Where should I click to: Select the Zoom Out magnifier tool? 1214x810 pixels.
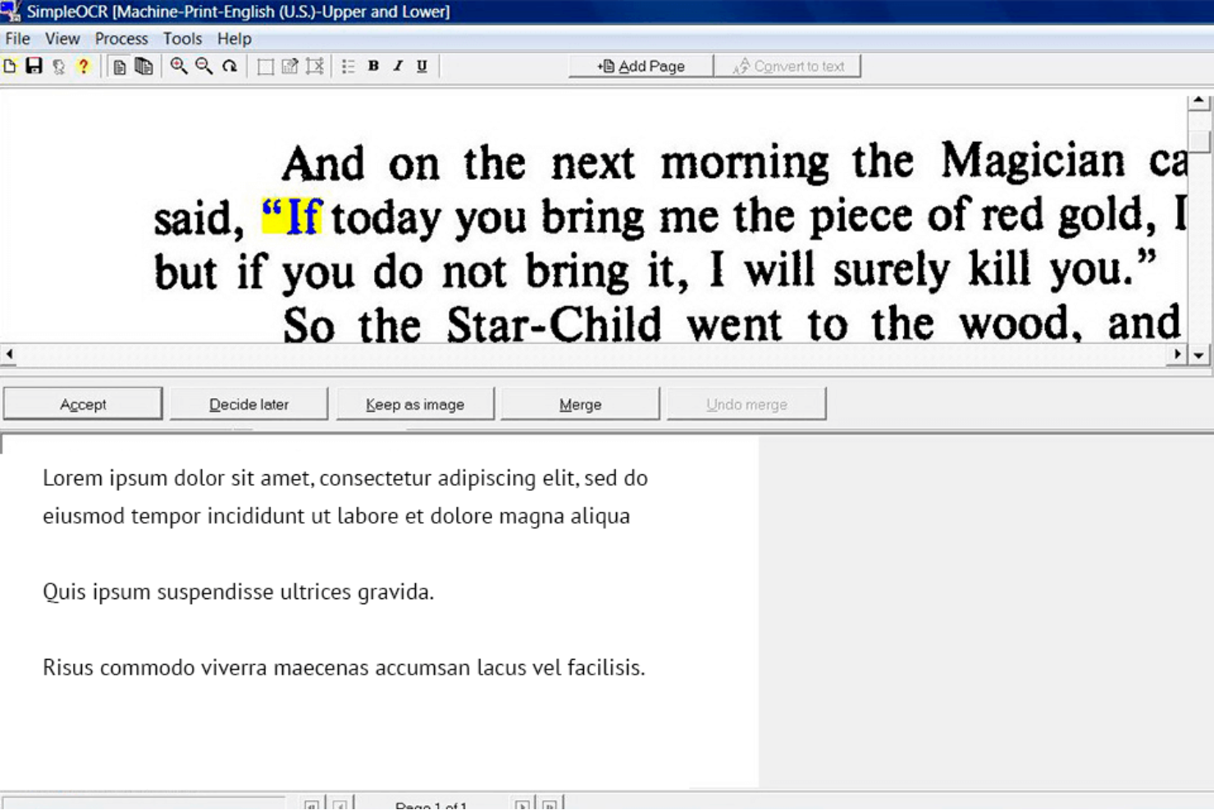(x=203, y=66)
